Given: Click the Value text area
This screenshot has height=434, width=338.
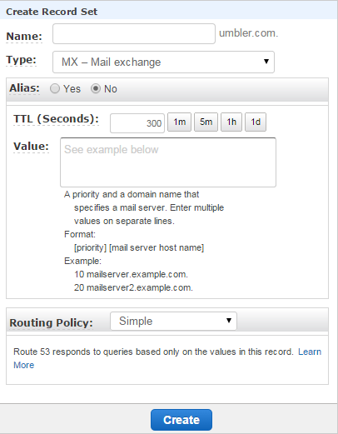Looking at the screenshot, I should tap(168, 162).
